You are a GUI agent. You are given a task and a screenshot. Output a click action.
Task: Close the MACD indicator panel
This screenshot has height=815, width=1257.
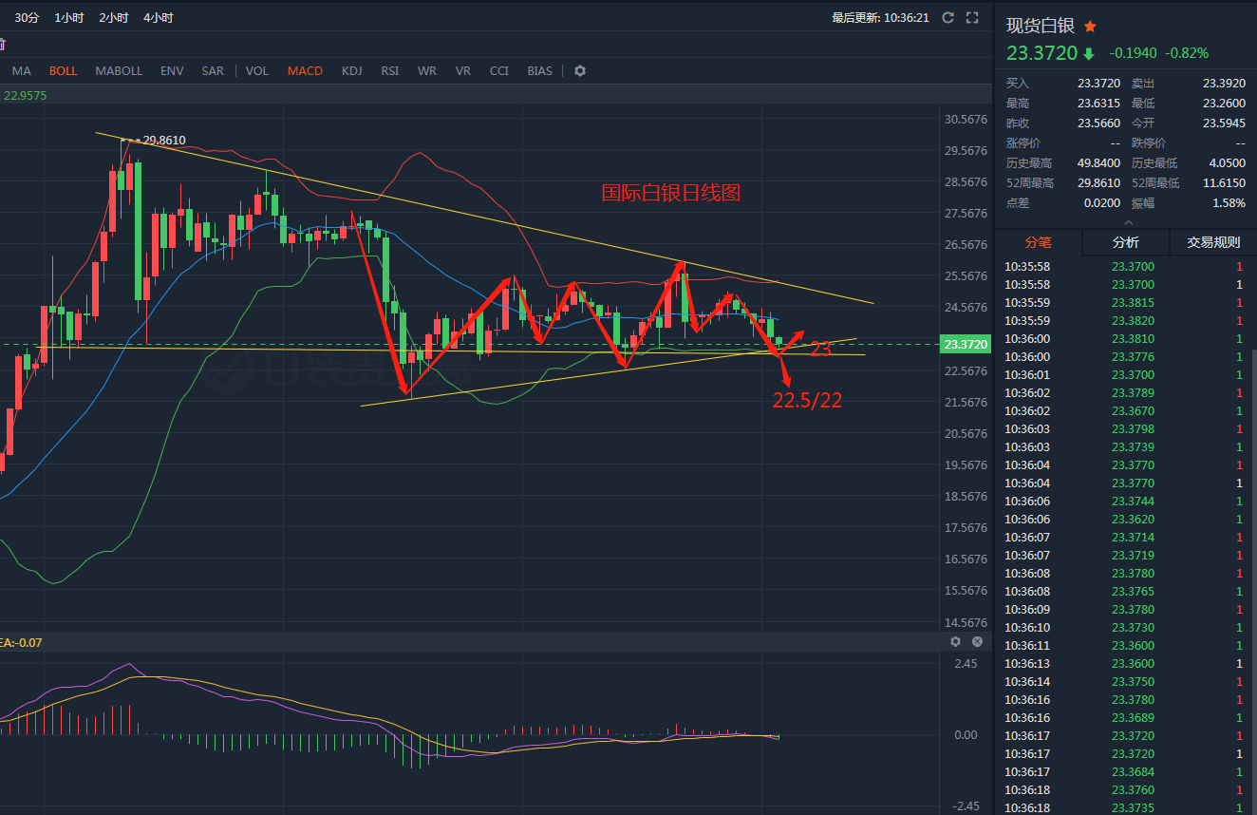pos(977,642)
